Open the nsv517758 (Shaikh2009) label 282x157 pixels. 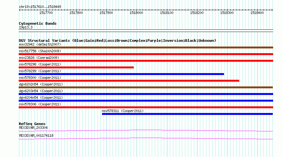click(x=40, y=51)
